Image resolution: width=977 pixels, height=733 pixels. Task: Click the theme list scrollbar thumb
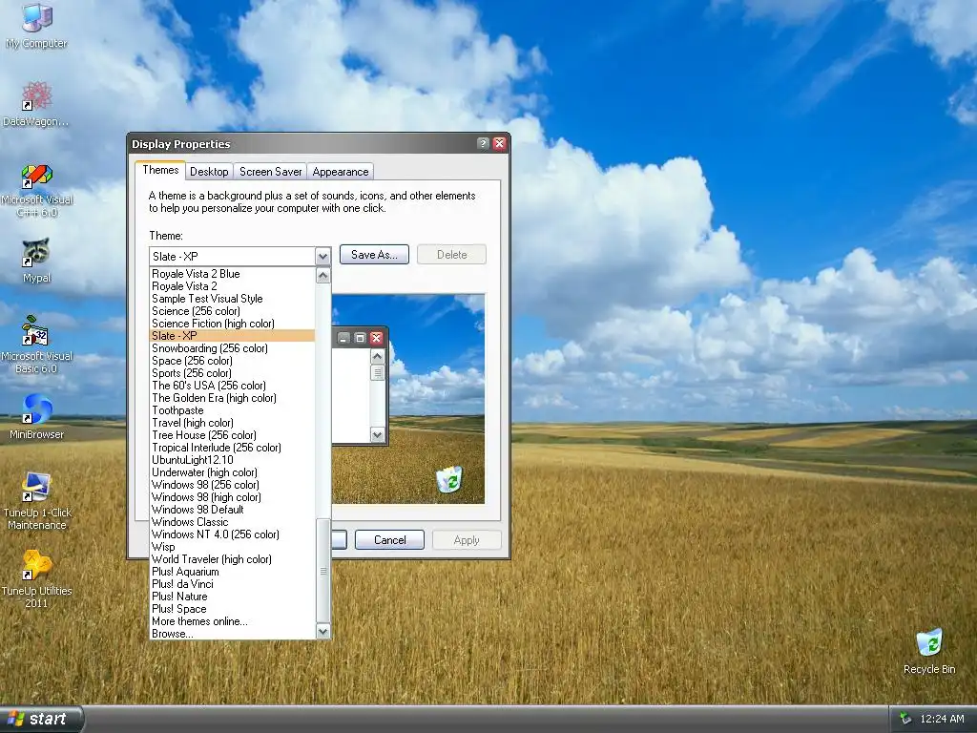pyautogui.click(x=322, y=571)
